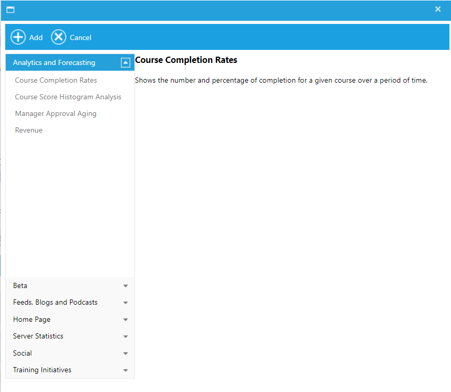Expand the Beta section dropdown arrow
Viewport: 451px width, 392px height.
126,286
